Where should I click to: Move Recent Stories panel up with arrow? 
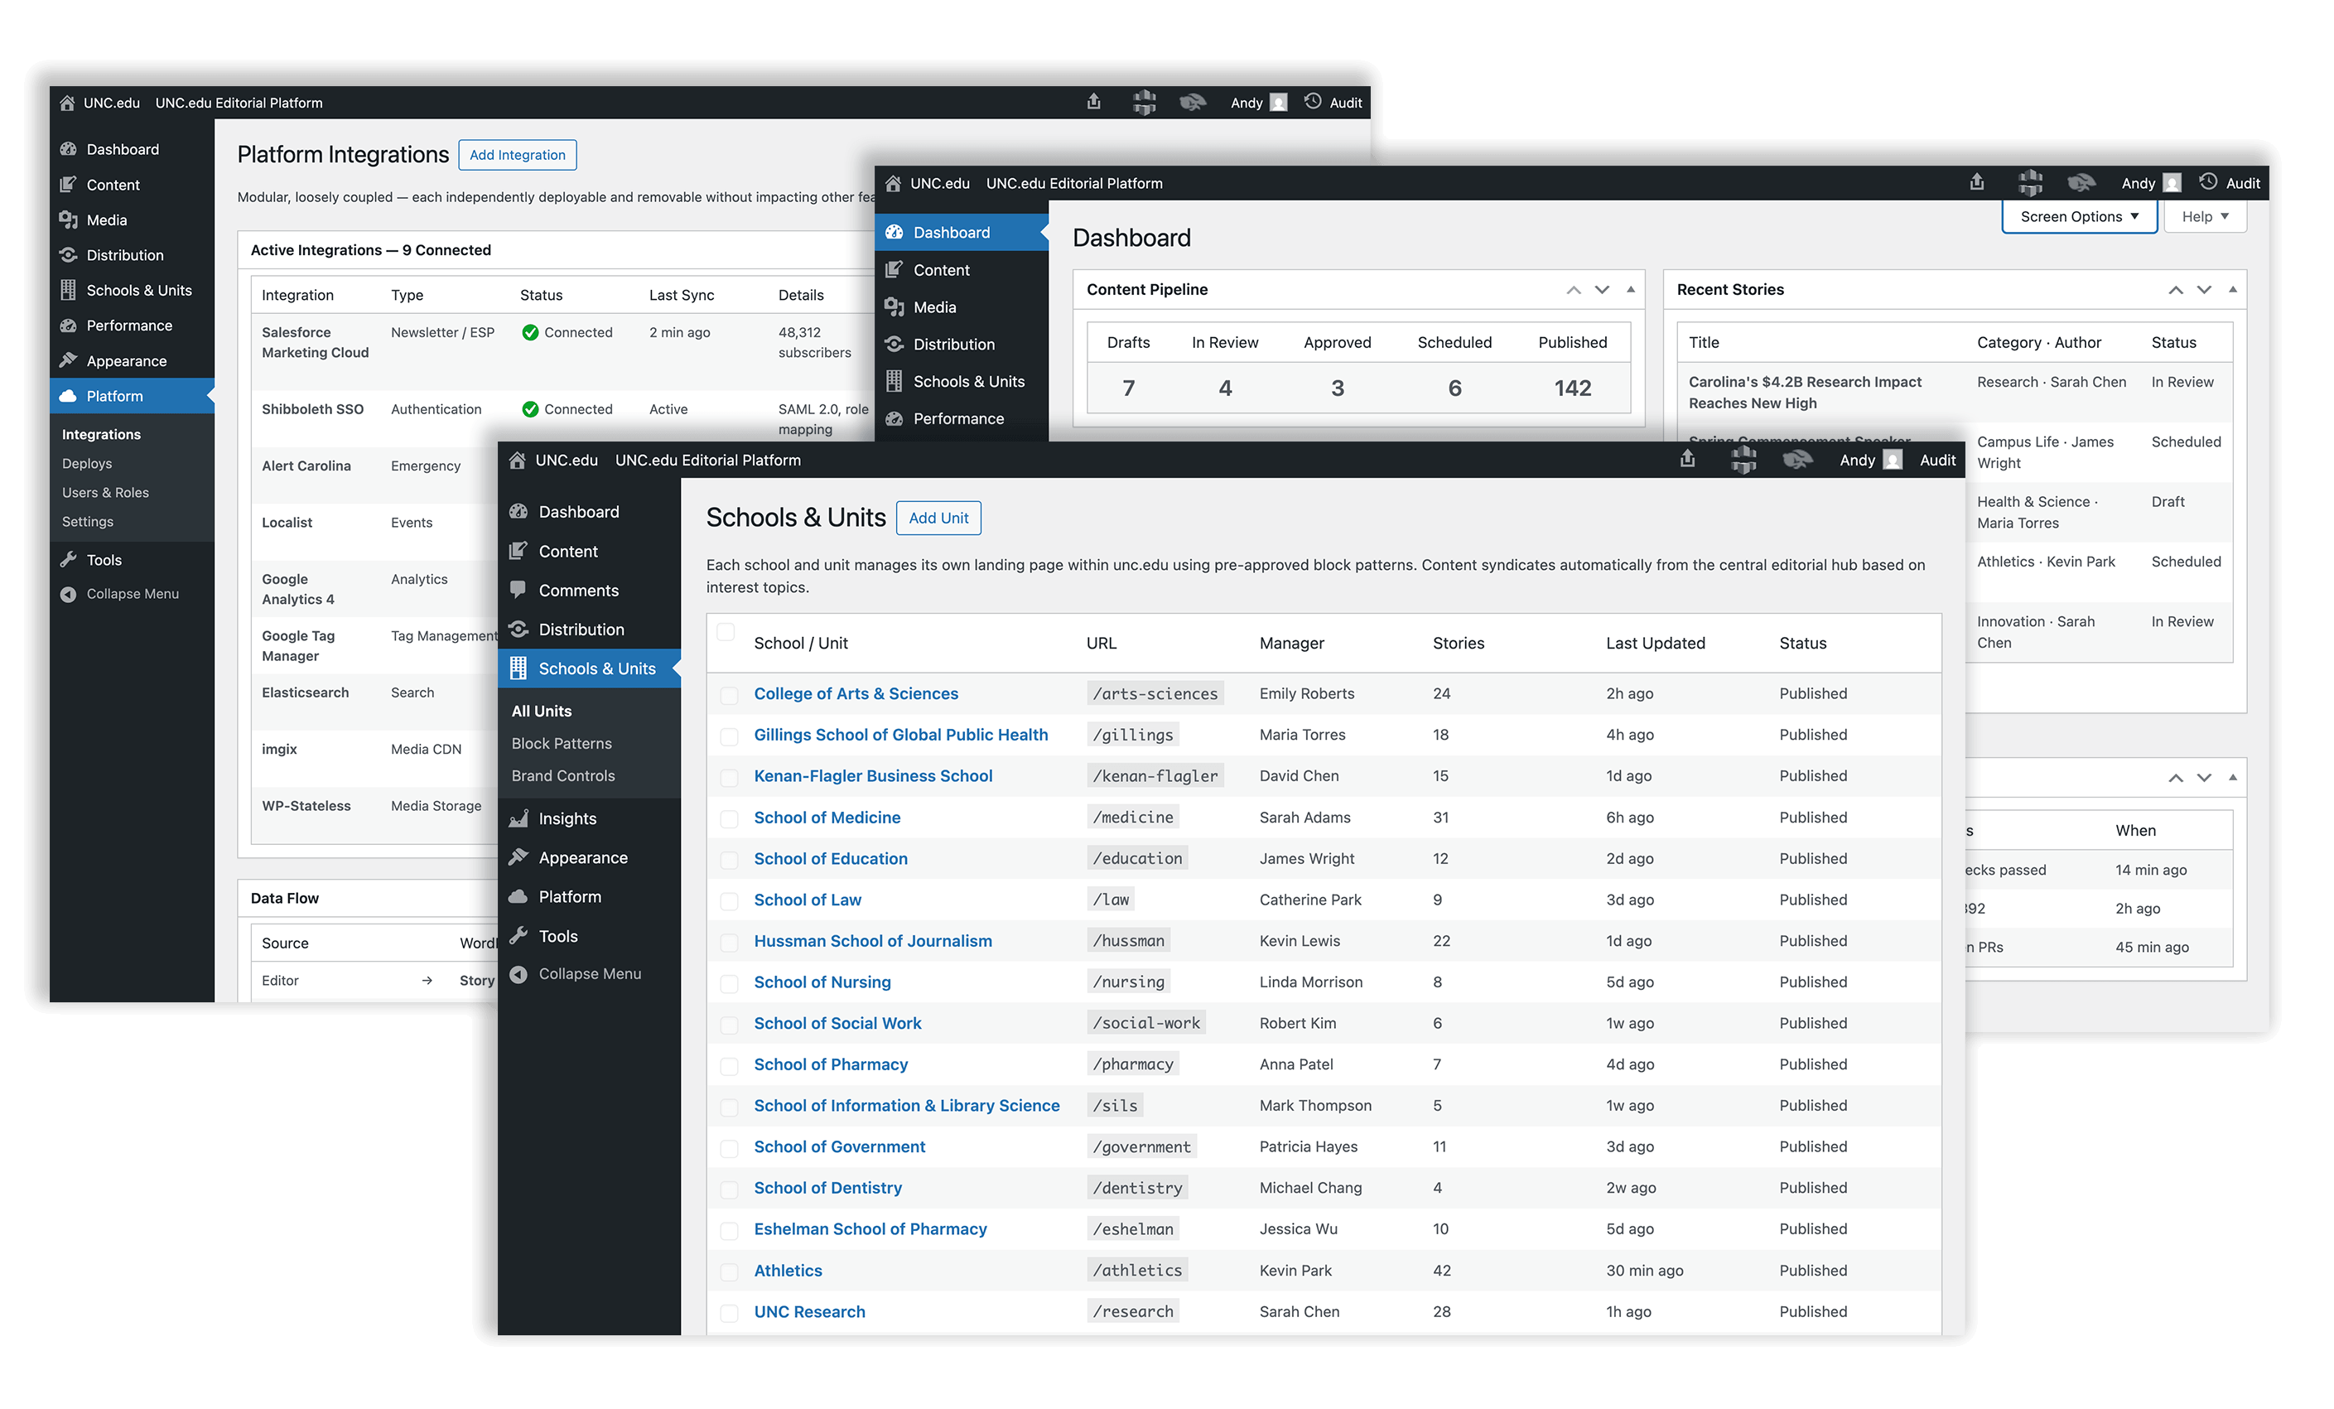pyautogui.click(x=2175, y=290)
